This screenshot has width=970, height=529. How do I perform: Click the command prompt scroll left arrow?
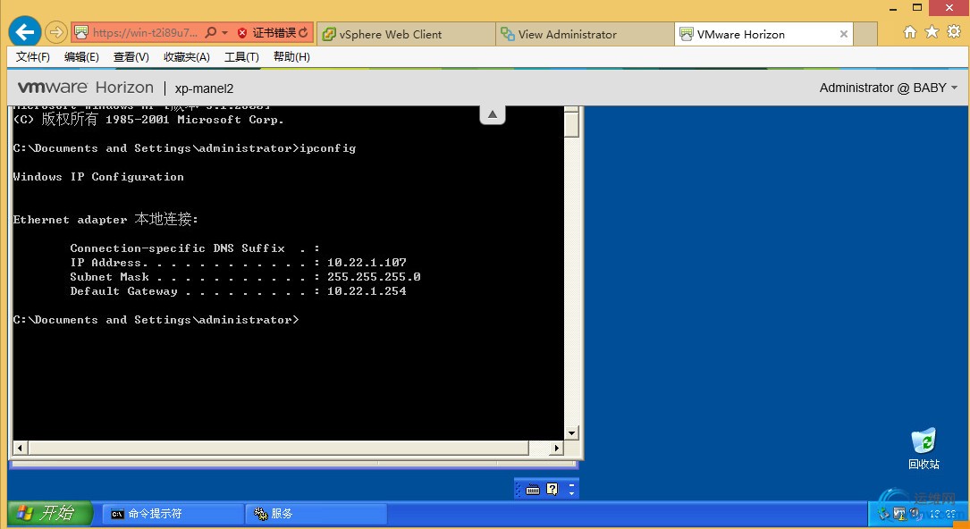(x=20, y=448)
